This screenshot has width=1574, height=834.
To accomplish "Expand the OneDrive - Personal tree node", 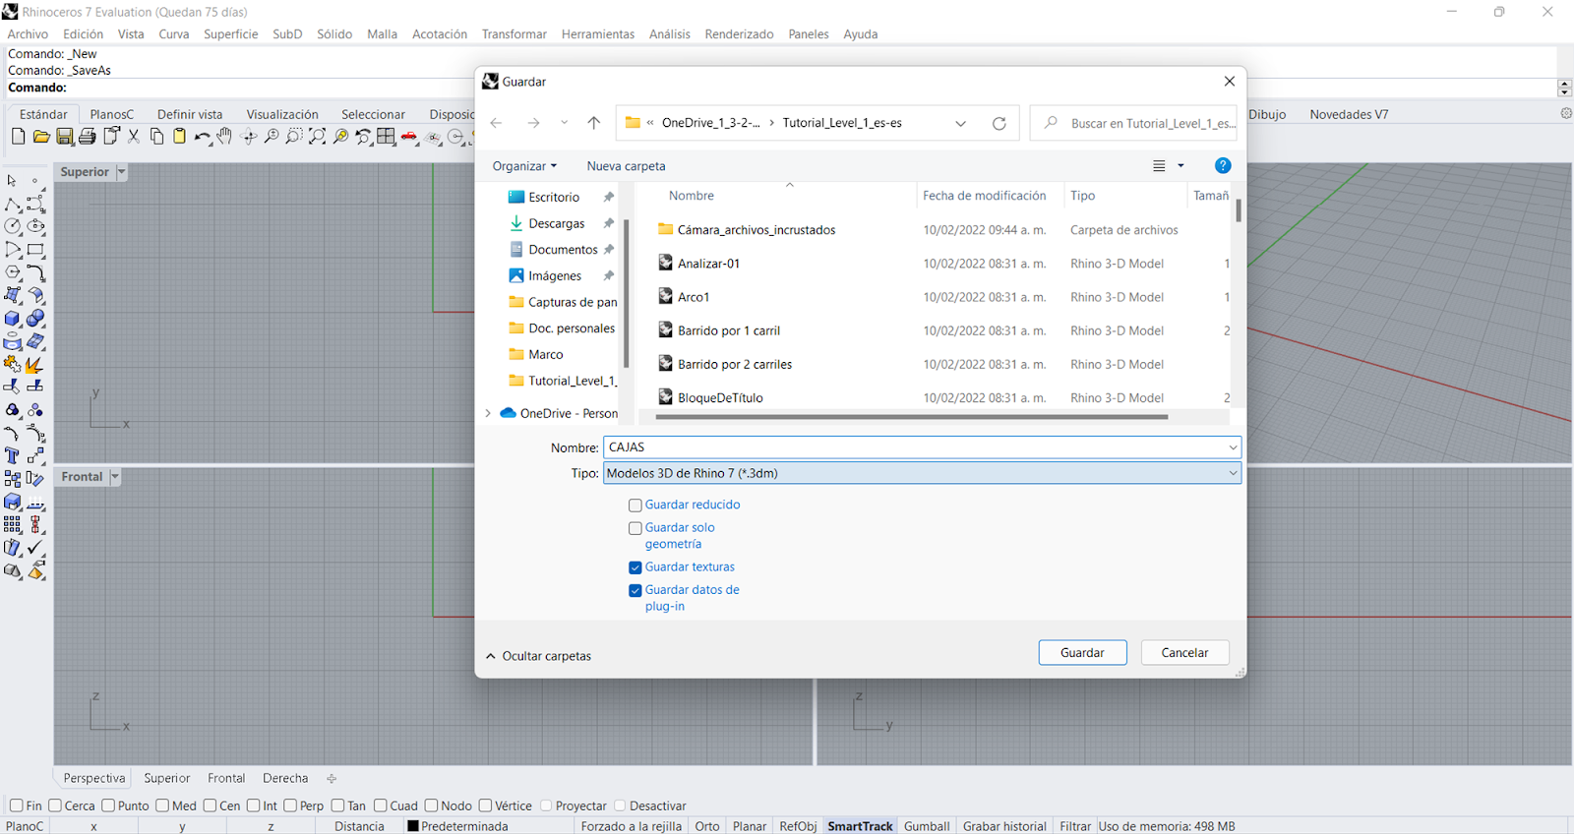I will [x=488, y=413].
